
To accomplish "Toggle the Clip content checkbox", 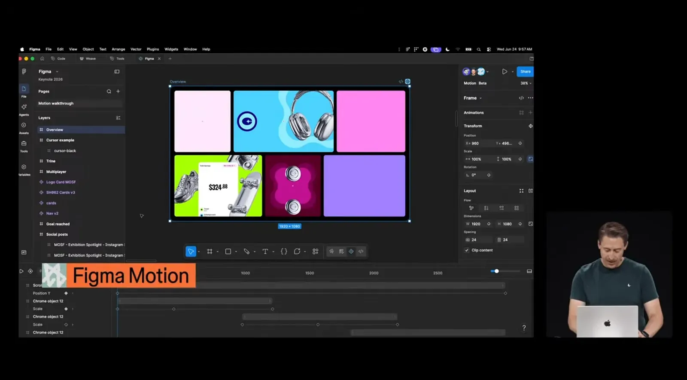I will click(x=467, y=250).
